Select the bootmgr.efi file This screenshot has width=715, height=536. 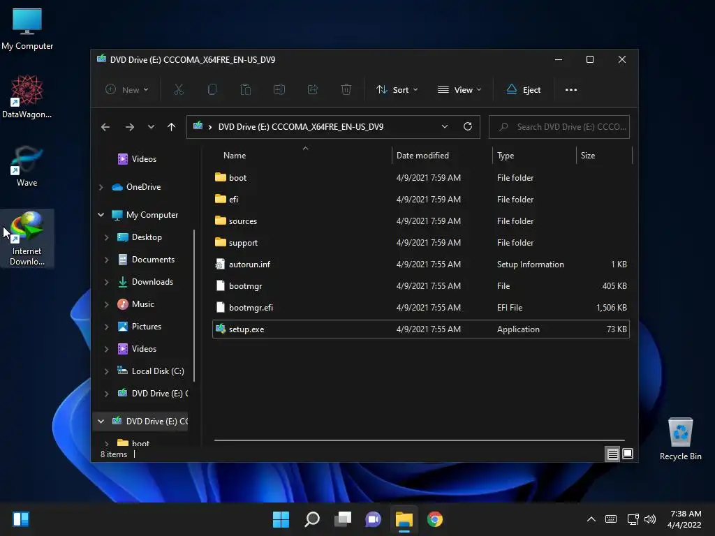(x=420, y=308)
